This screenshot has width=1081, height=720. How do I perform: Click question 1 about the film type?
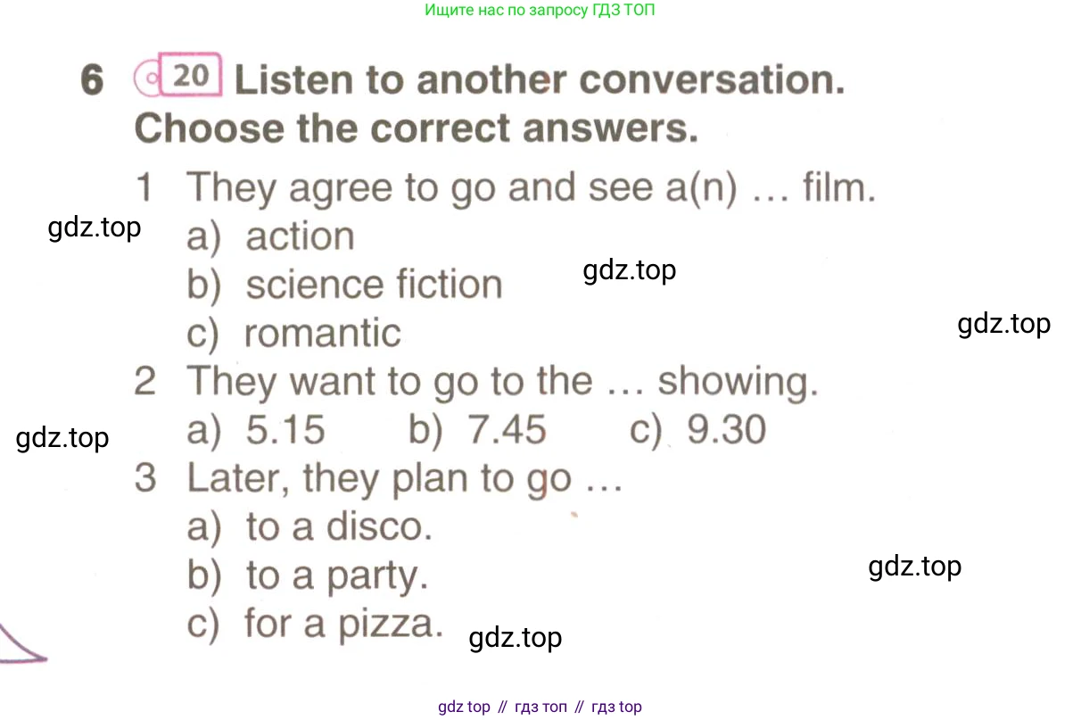tap(506, 188)
